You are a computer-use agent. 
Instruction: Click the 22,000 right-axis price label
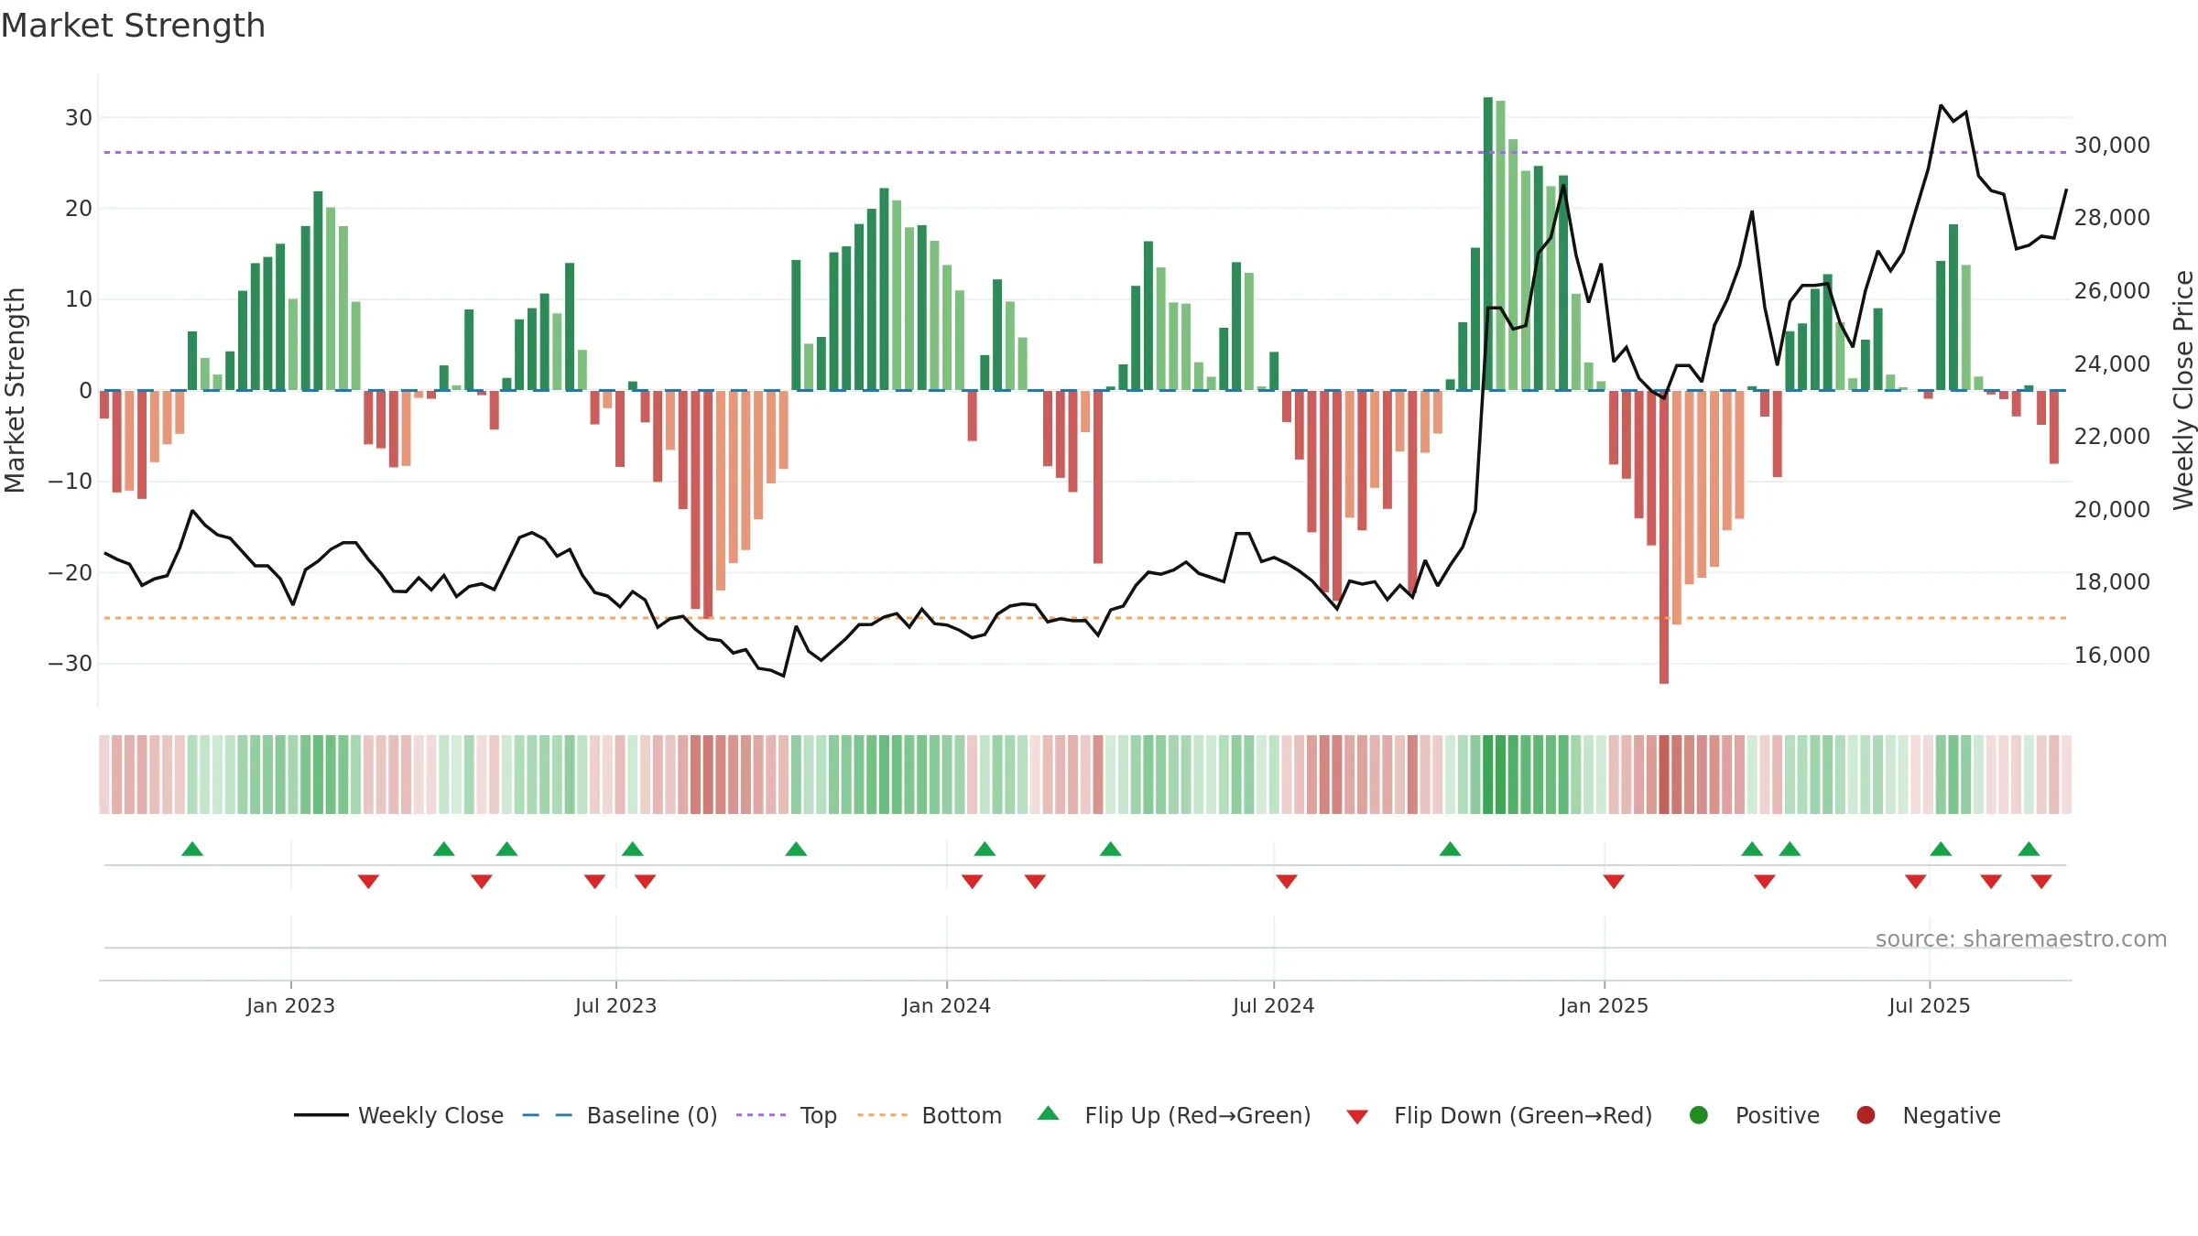(2112, 436)
